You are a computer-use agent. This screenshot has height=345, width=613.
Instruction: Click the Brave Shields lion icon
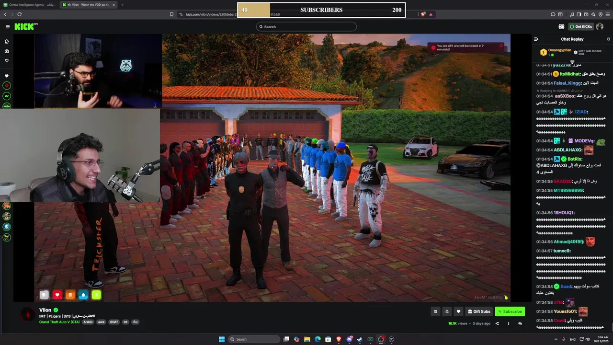coord(423,14)
